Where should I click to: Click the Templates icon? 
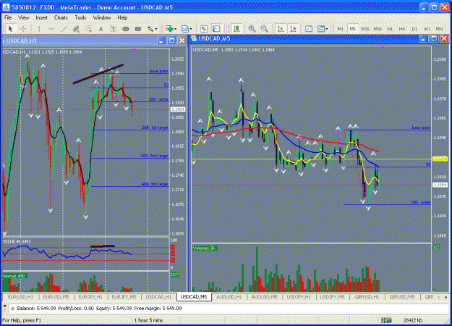[321, 29]
